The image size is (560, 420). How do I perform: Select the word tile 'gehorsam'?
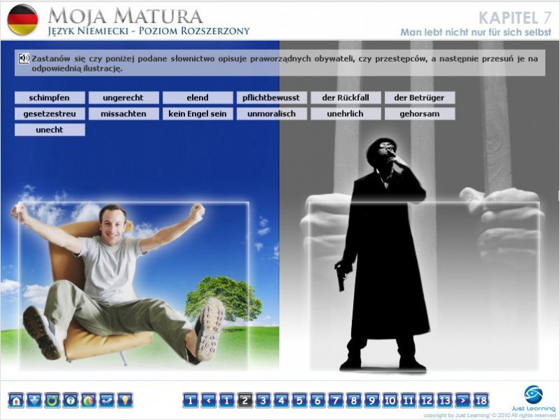click(419, 113)
